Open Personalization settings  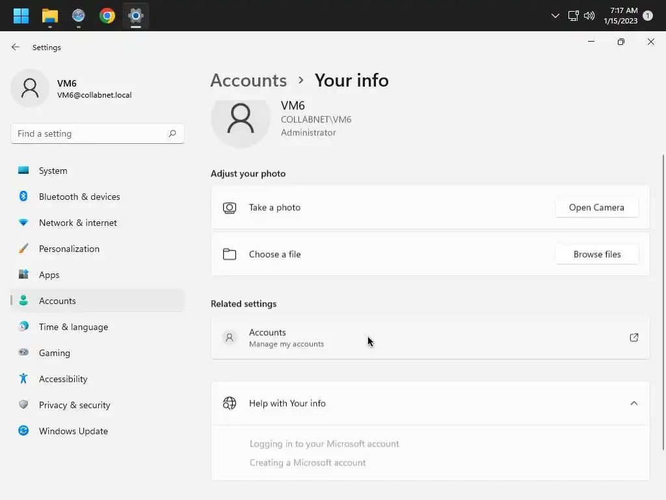coord(69,249)
